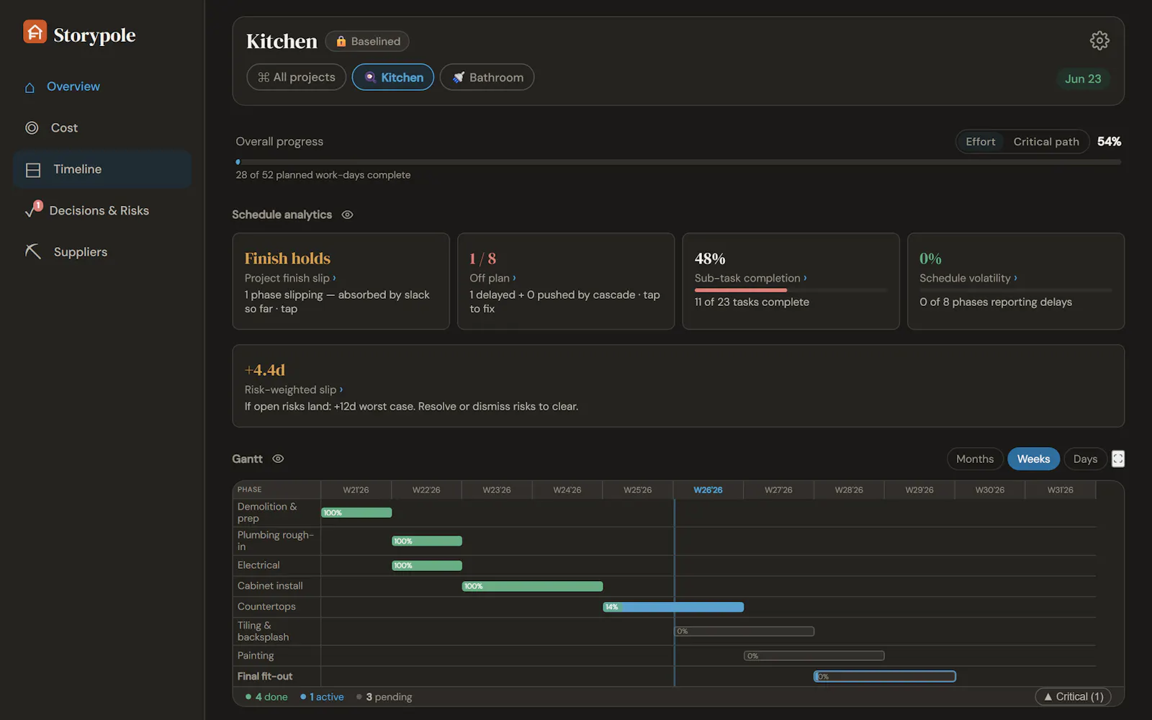1152x720 pixels.
Task: Click the W21'26 week header
Action: [356, 490]
